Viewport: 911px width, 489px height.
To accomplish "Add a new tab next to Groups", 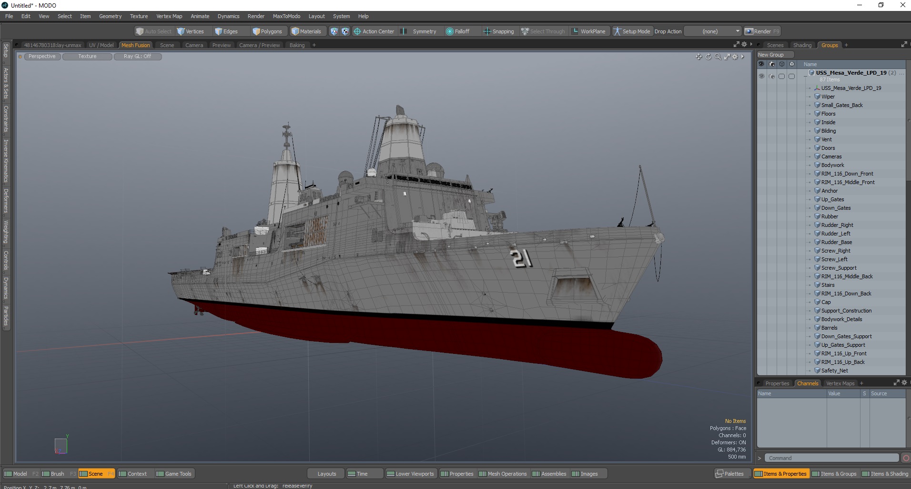I will tap(846, 45).
